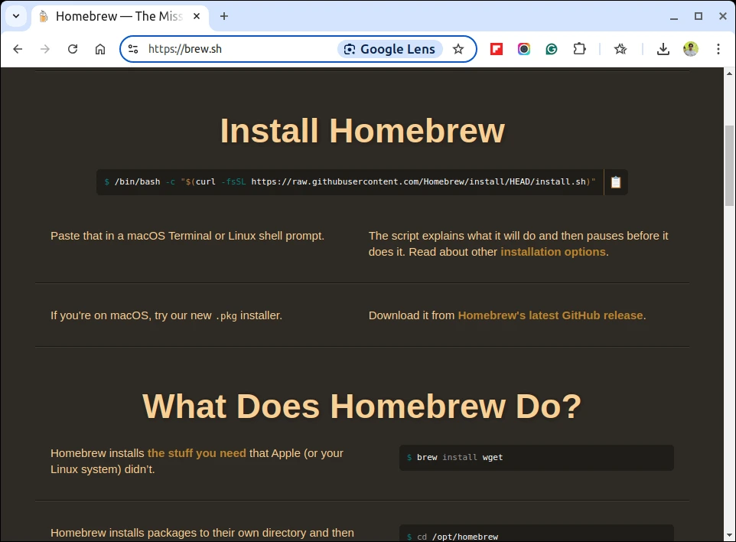The width and height of the screenshot is (736, 542).
Task: Open the profile avatar menu
Action: pyautogui.click(x=690, y=49)
